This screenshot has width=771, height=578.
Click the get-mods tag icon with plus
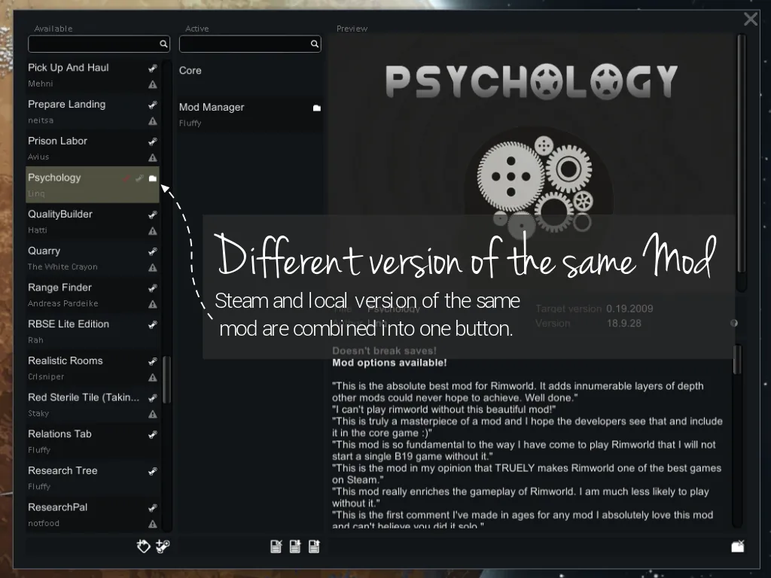coord(144,547)
